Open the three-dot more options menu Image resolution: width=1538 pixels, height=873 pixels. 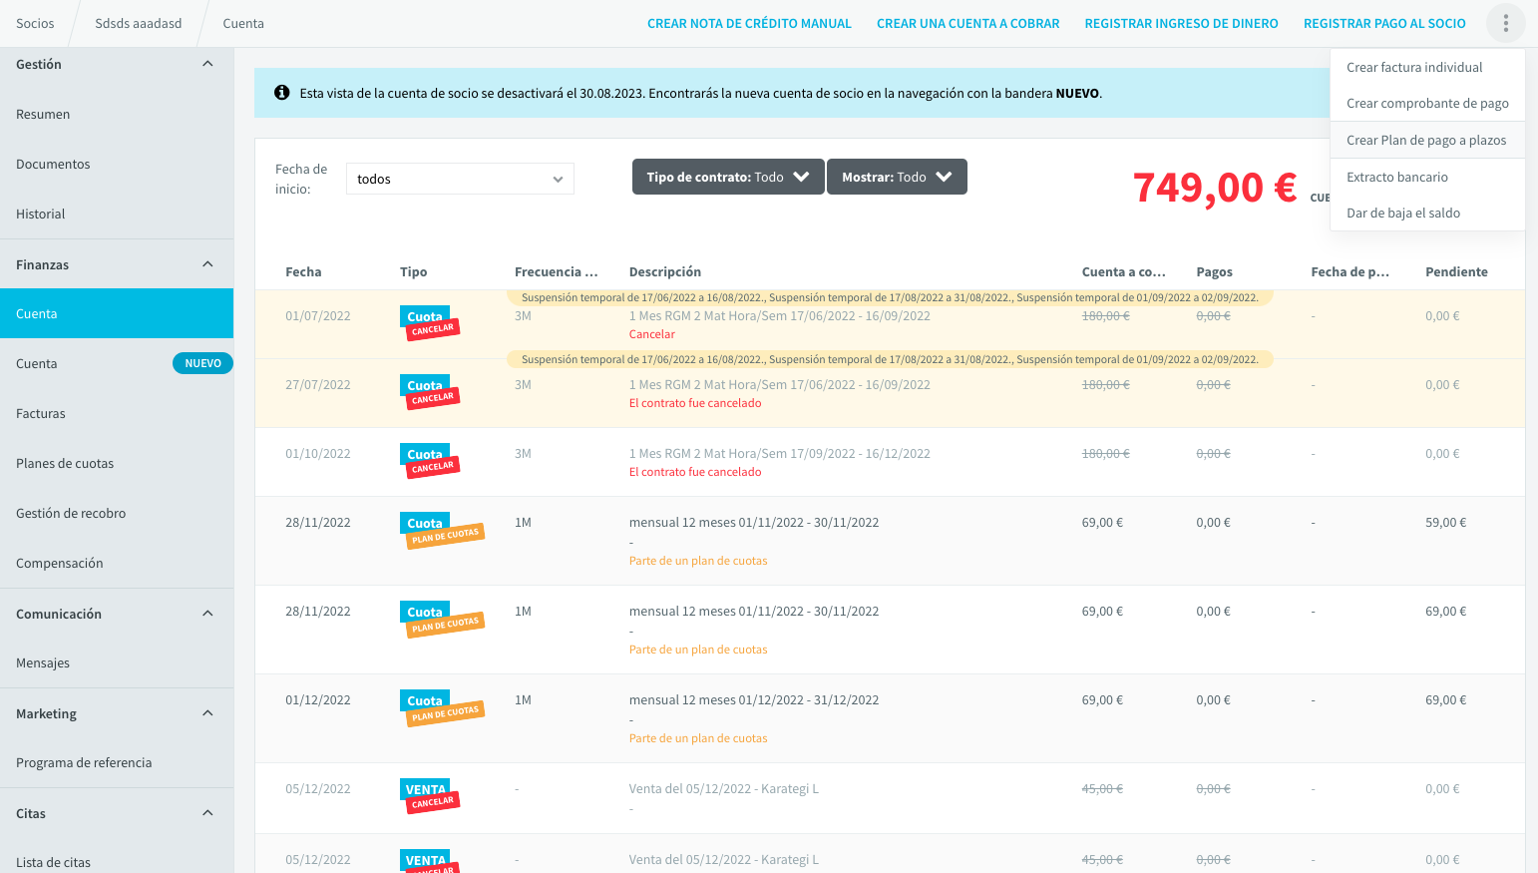(x=1505, y=23)
